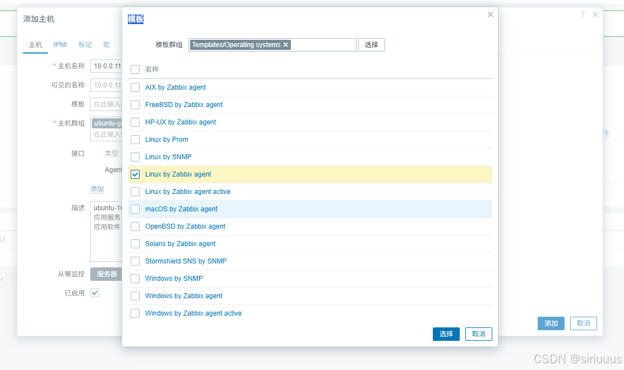Open Windows by Zabbix agent active link

[x=193, y=313]
